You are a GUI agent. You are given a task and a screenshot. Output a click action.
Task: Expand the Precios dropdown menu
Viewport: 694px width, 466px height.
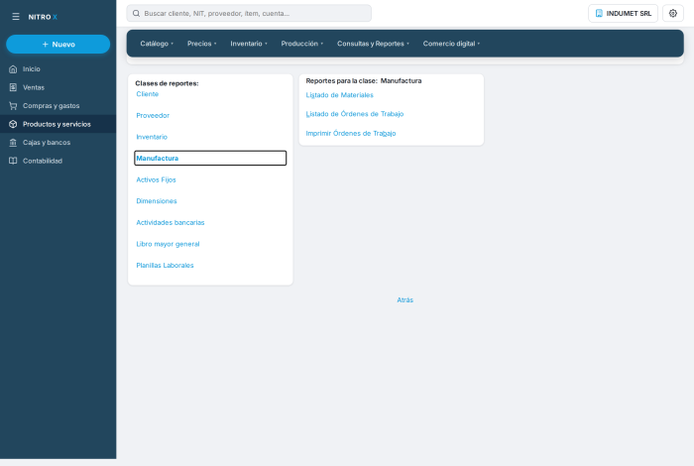pyautogui.click(x=202, y=44)
